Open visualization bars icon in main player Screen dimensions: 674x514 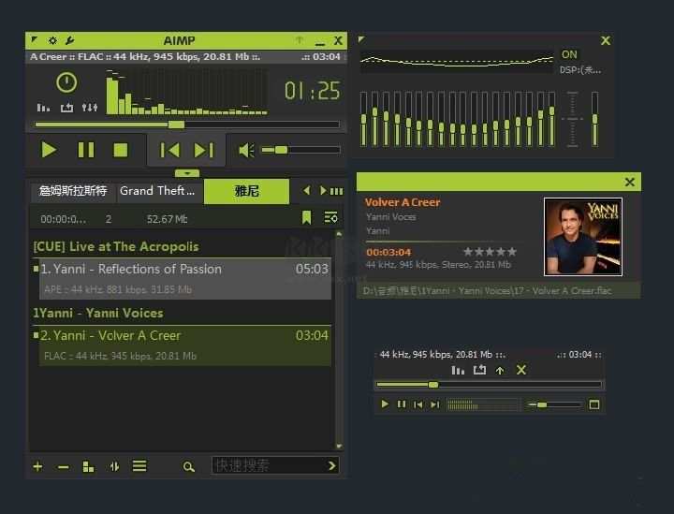43,108
